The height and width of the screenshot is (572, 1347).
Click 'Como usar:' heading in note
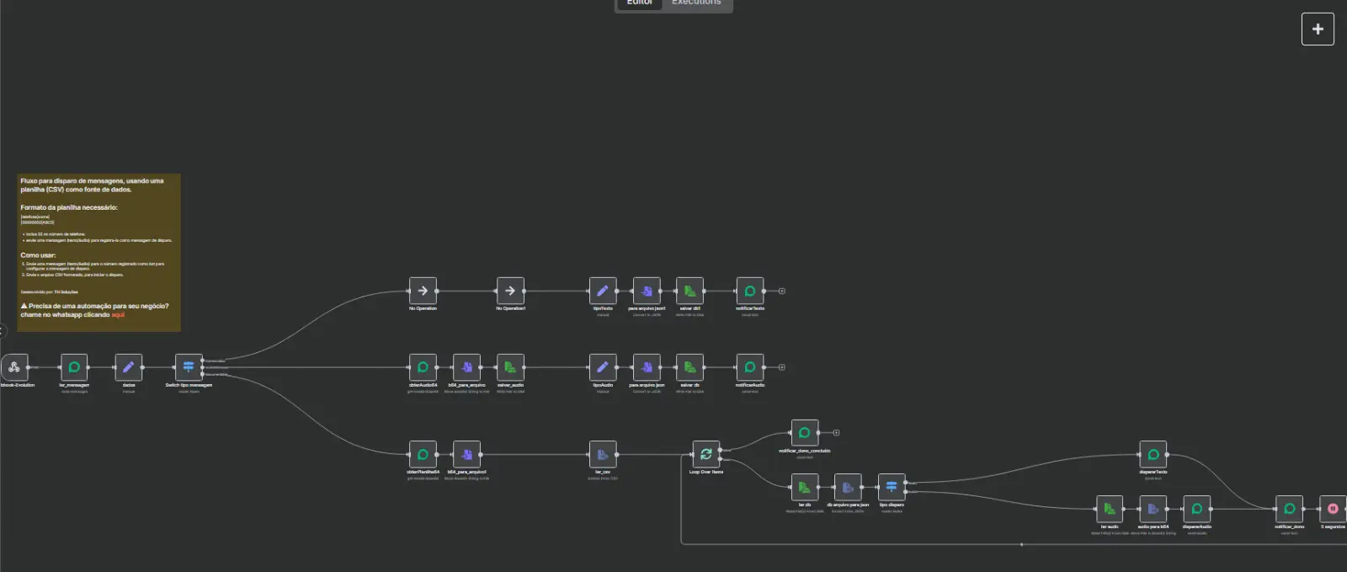38,255
